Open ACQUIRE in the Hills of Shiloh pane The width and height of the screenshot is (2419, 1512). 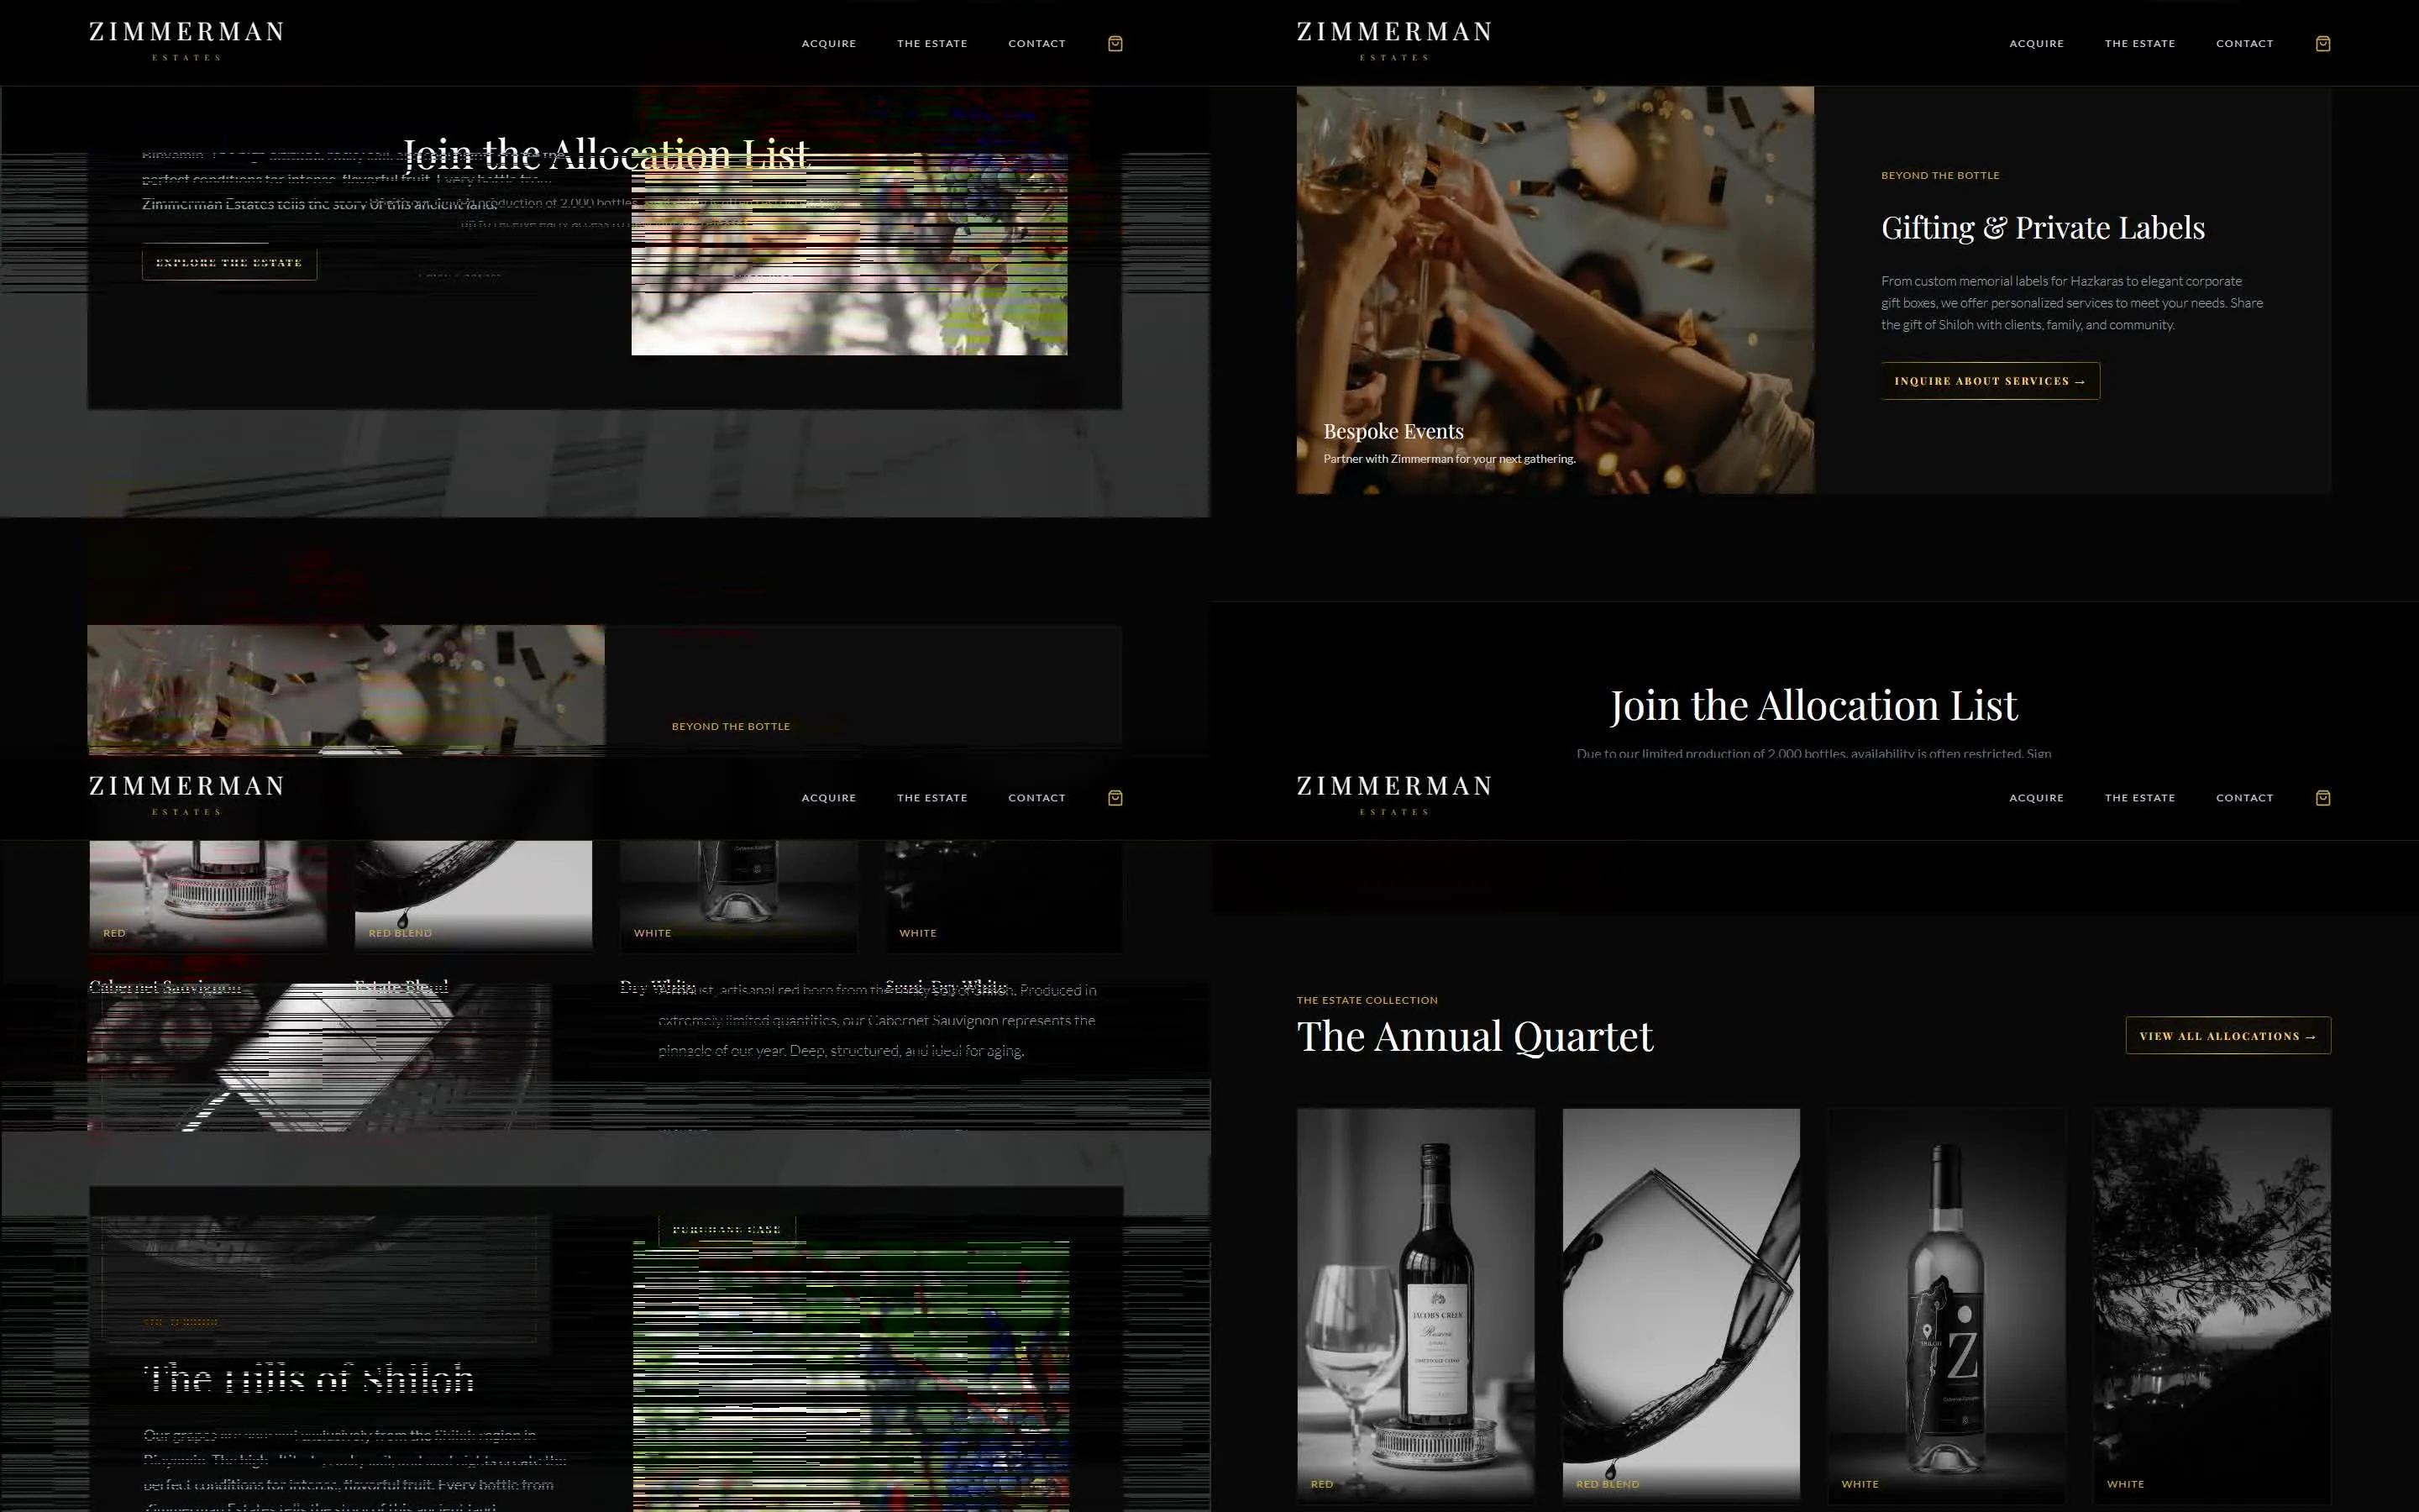pyautogui.click(x=829, y=797)
